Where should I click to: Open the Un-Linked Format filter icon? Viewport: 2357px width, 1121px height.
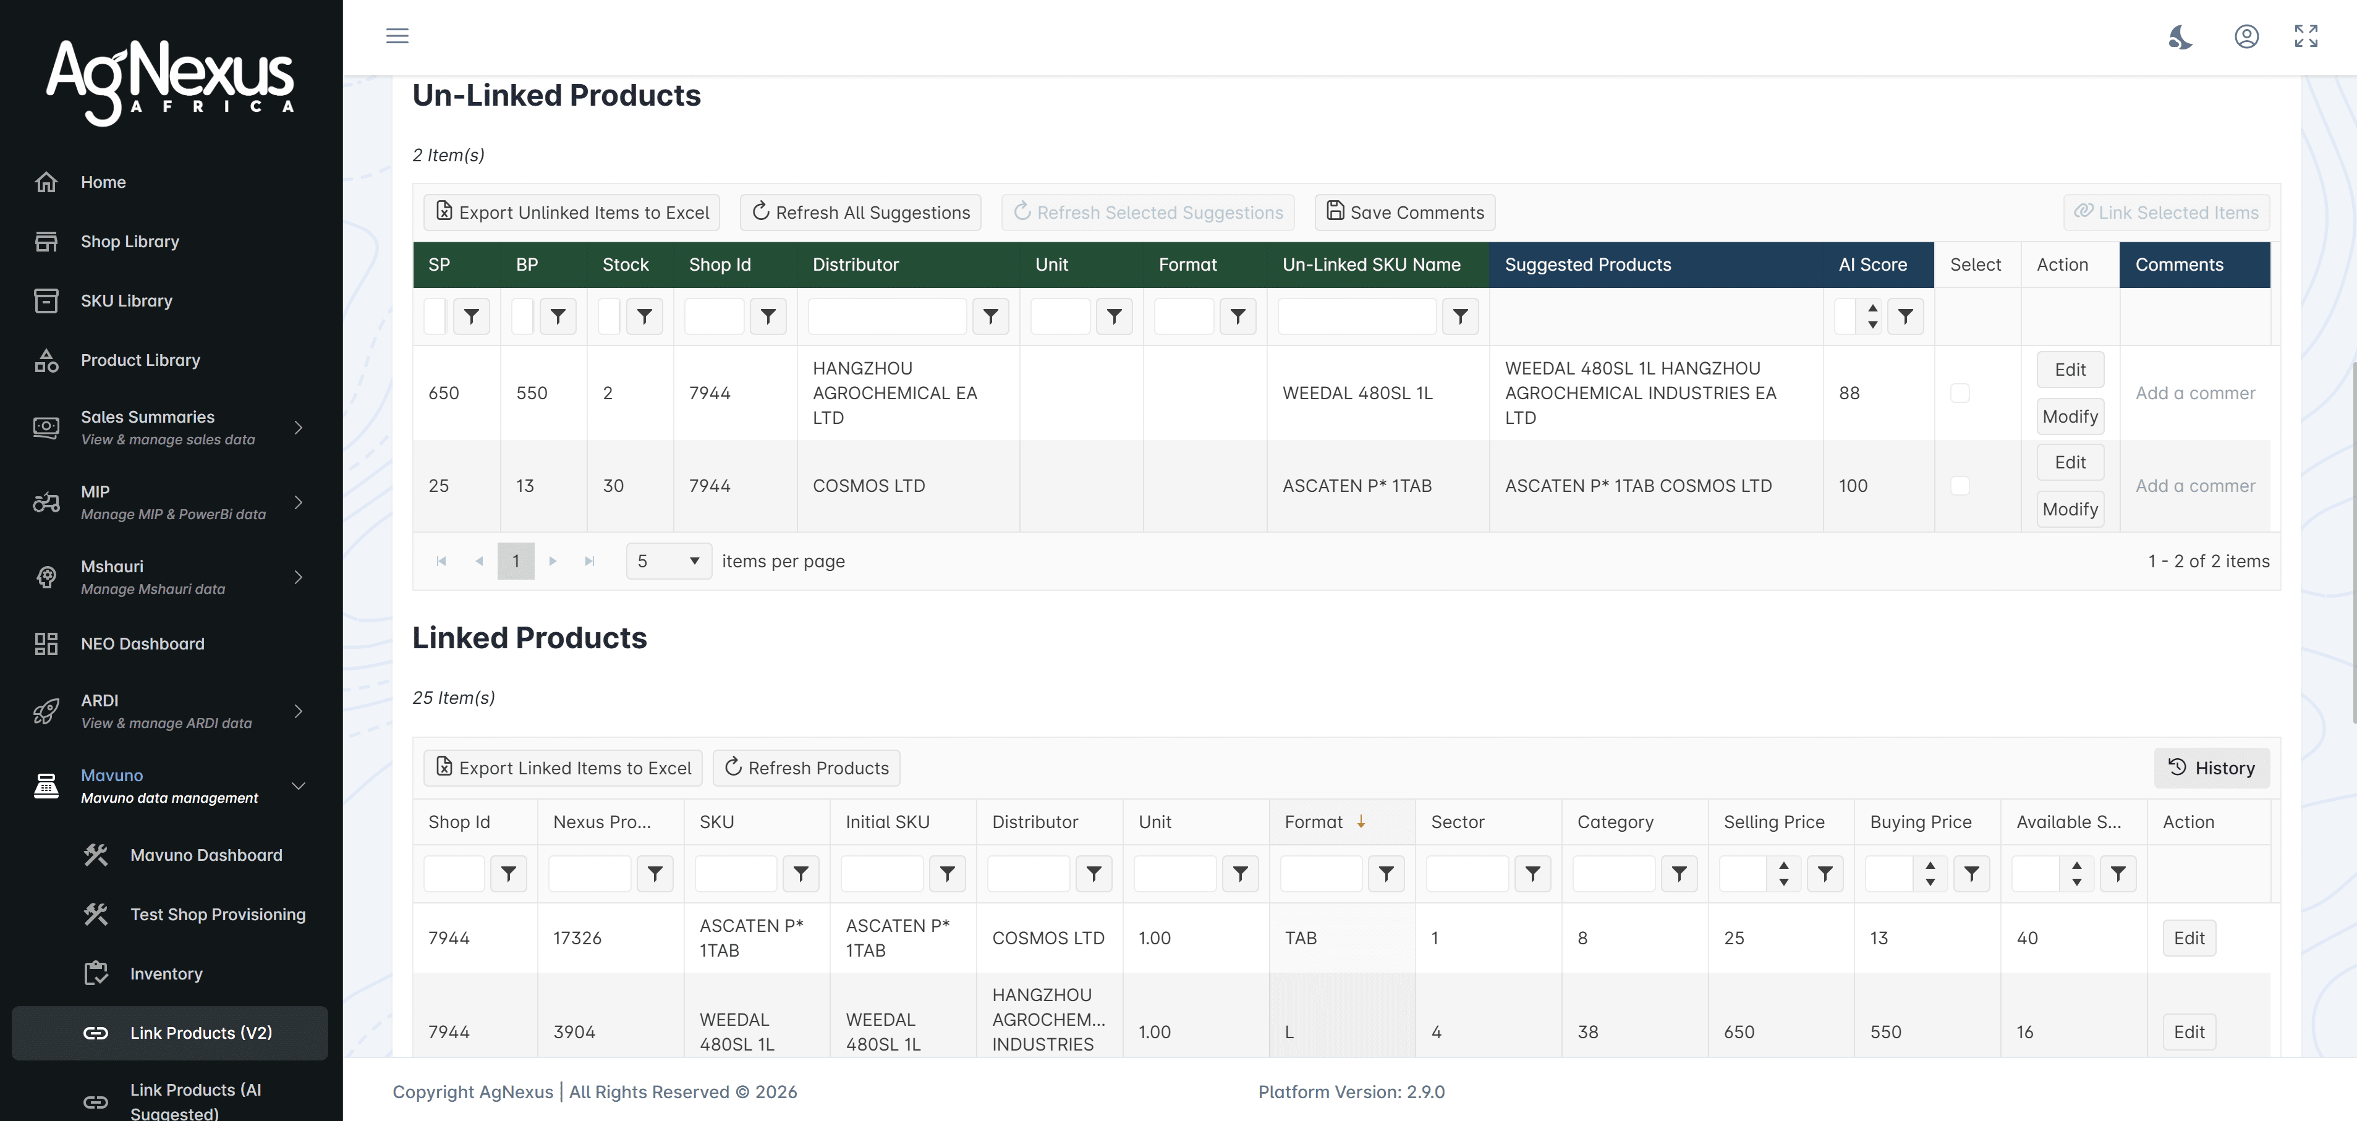(1238, 316)
